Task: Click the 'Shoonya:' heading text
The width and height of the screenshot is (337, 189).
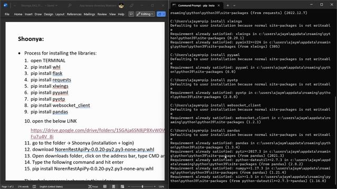Action: tap(31, 39)
